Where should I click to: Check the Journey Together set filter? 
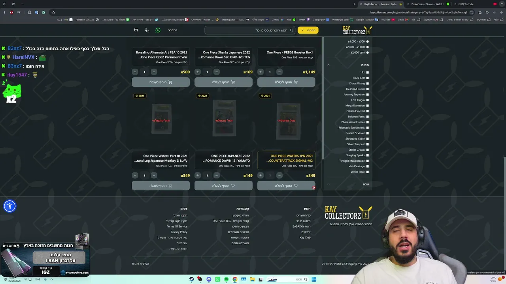[x=367, y=95]
